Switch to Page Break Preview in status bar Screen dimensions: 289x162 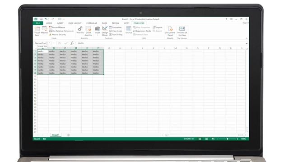[213, 139]
